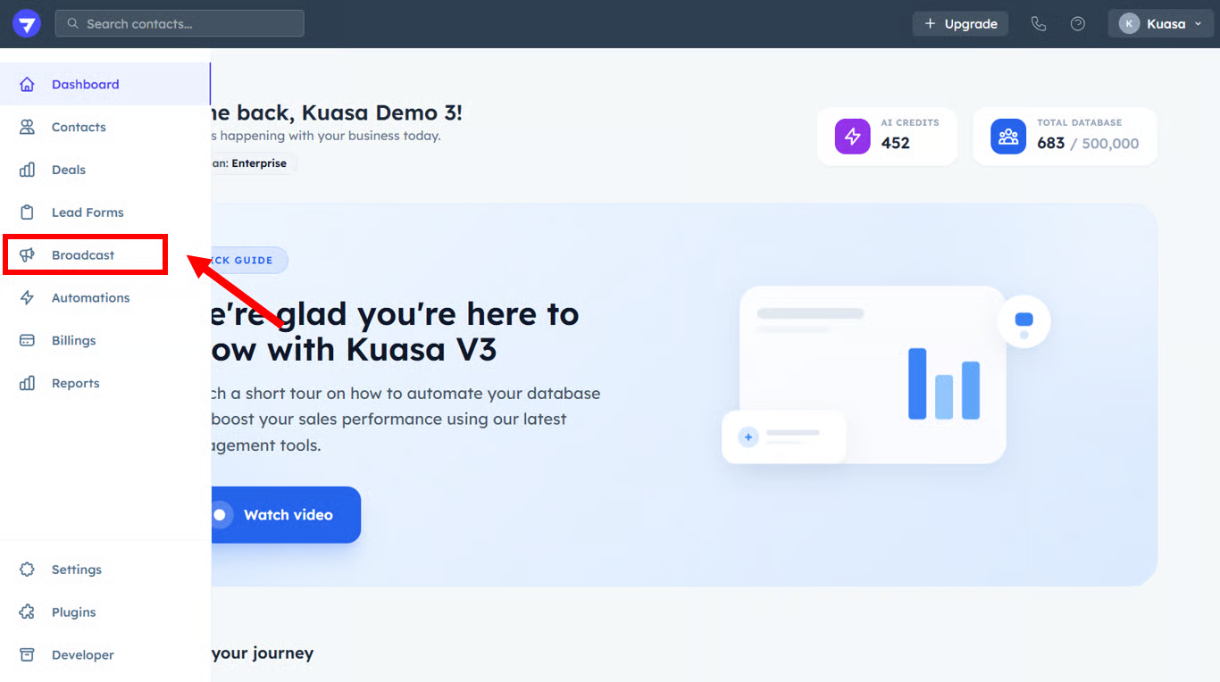The width and height of the screenshot is (1220, 682).
Task: Open the help question mark icon
Action: [x=1078, y=24]
